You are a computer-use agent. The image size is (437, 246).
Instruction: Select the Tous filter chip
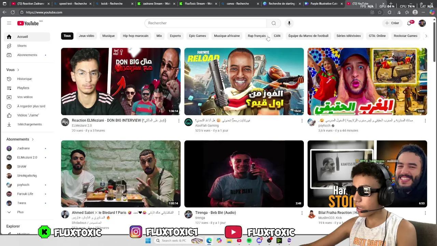tap(67, 36)
